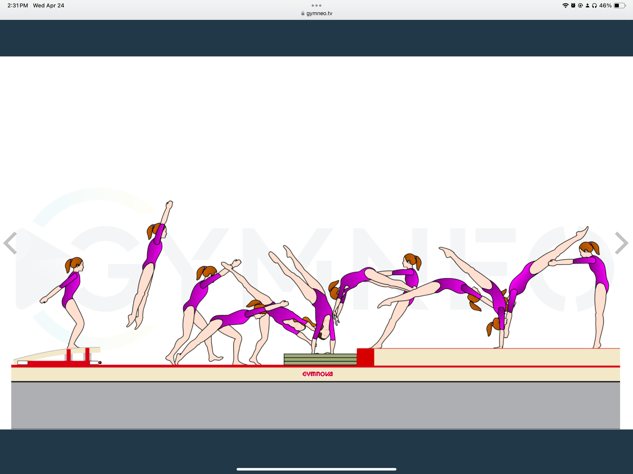Tap the Wed Apr 24 date
This screenshot has width=633, height=474.
[x=49, y=5]
